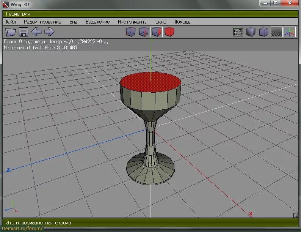
Task: Open the Вид menu
Action: [x=73, y=22]
